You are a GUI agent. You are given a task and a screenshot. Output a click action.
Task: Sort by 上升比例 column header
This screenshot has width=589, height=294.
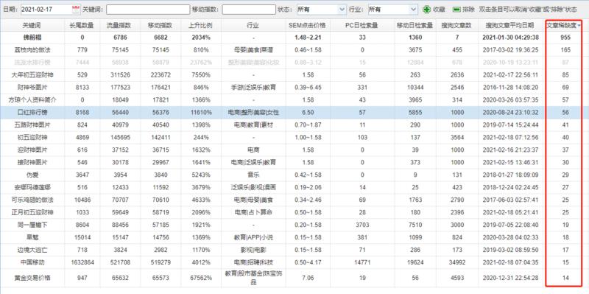click(201, 26)
